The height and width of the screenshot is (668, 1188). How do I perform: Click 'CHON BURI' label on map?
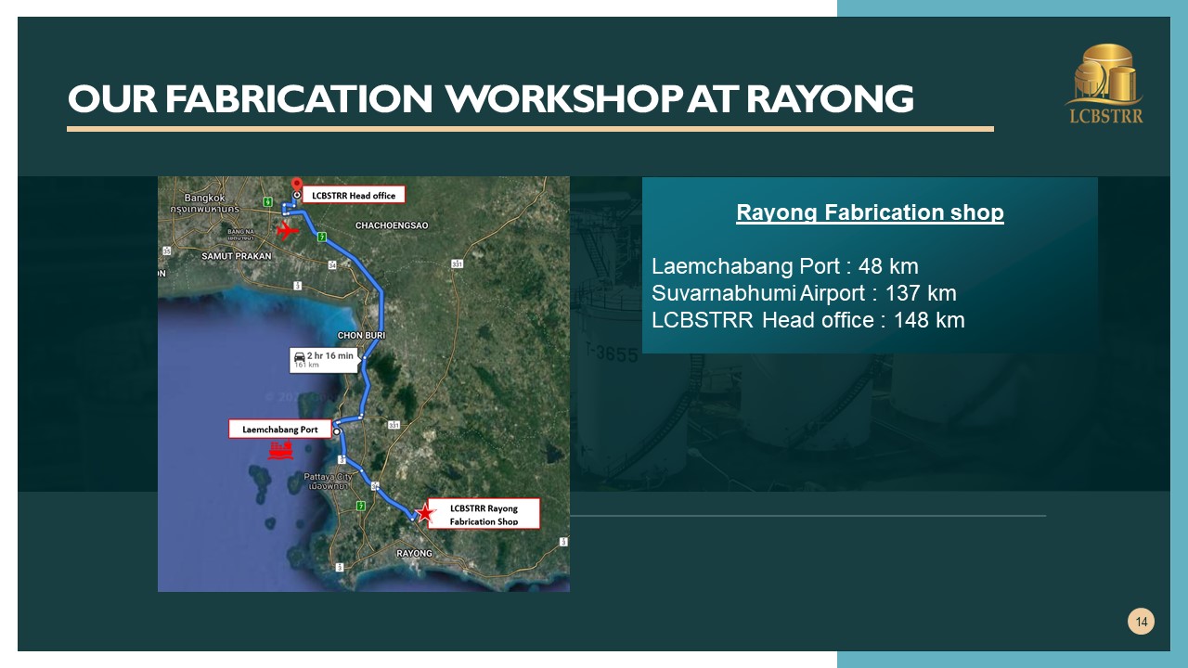[x=361, y=335]
